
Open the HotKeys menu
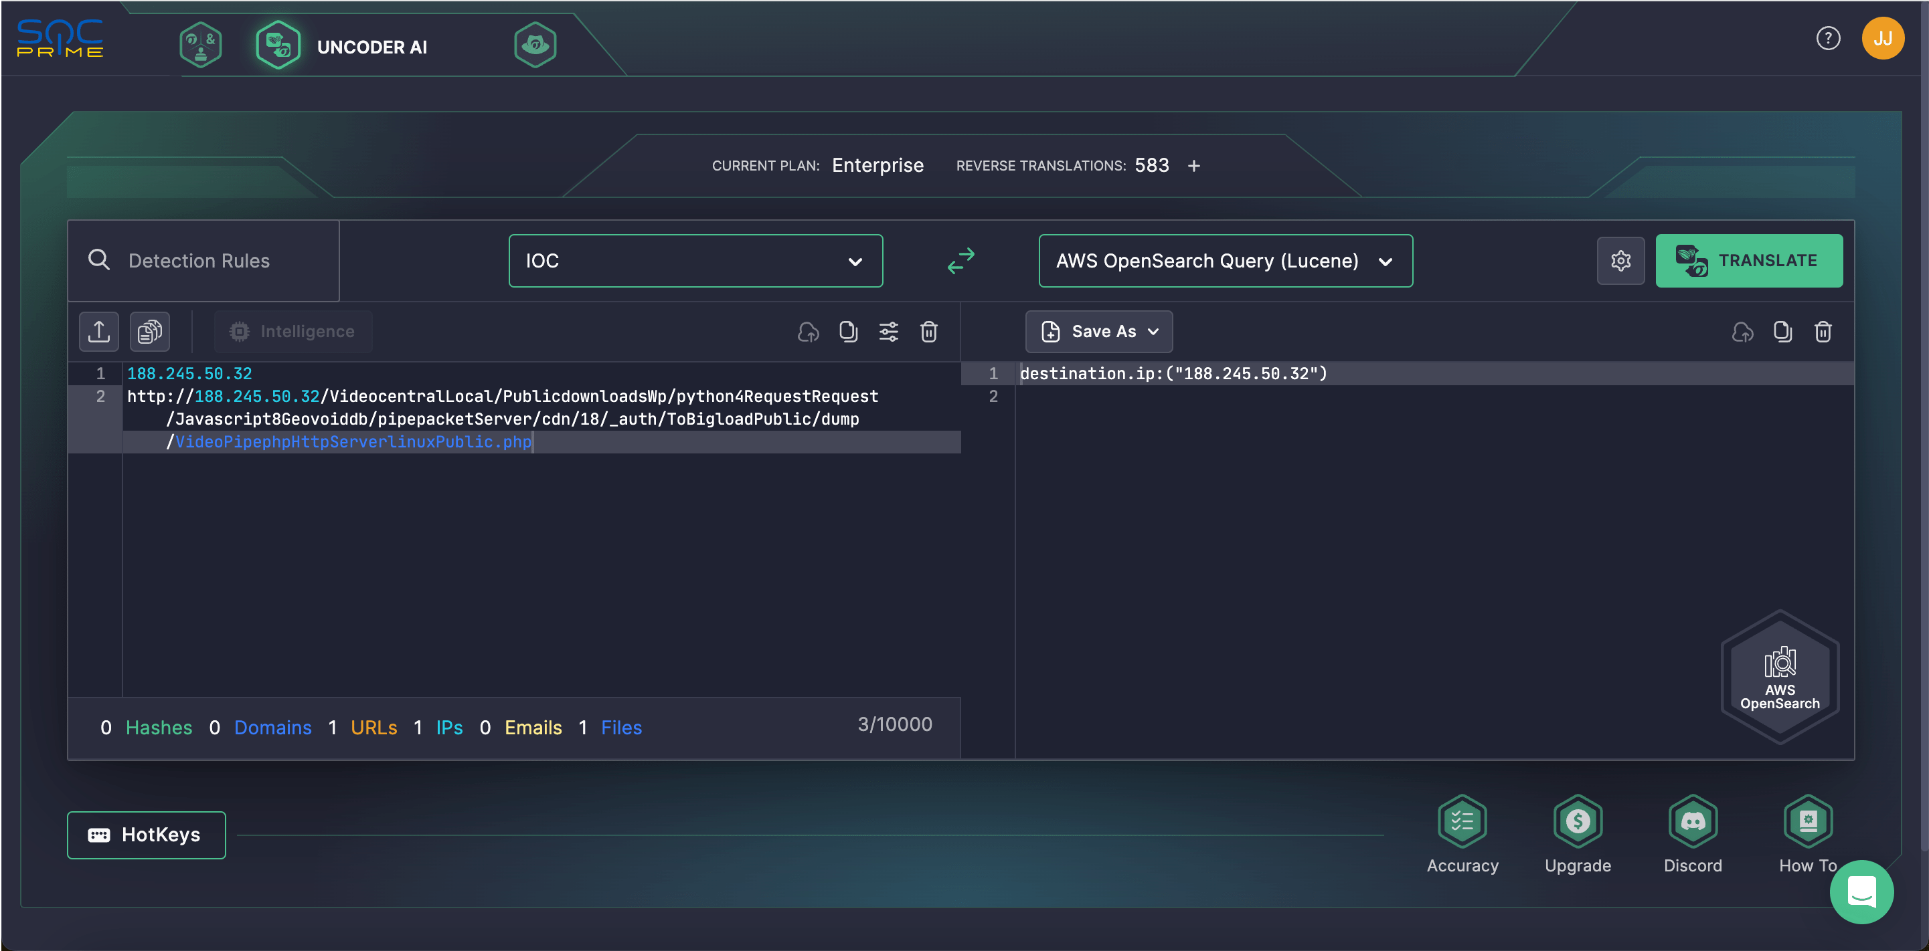click(x=148, y=834)
